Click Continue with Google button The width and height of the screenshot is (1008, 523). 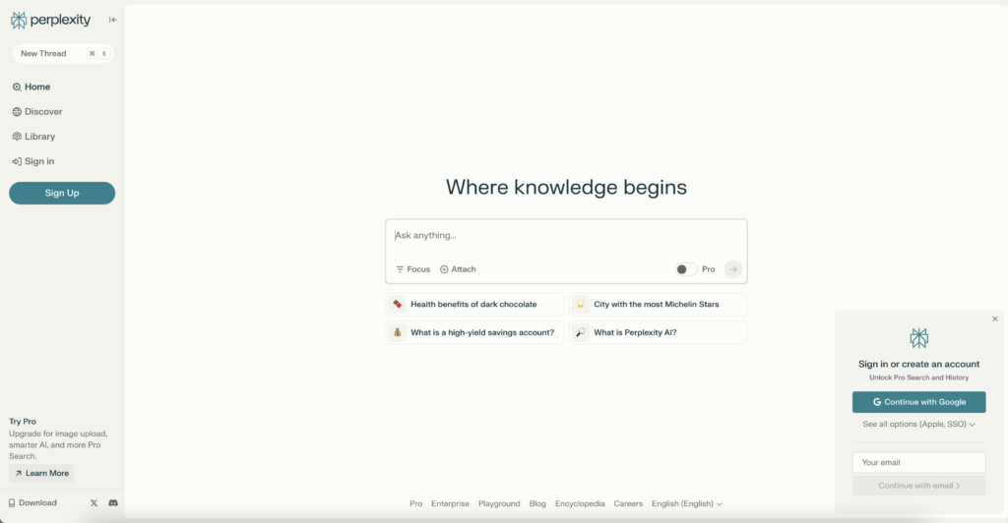pyautogui.click(x=918, y=402)
